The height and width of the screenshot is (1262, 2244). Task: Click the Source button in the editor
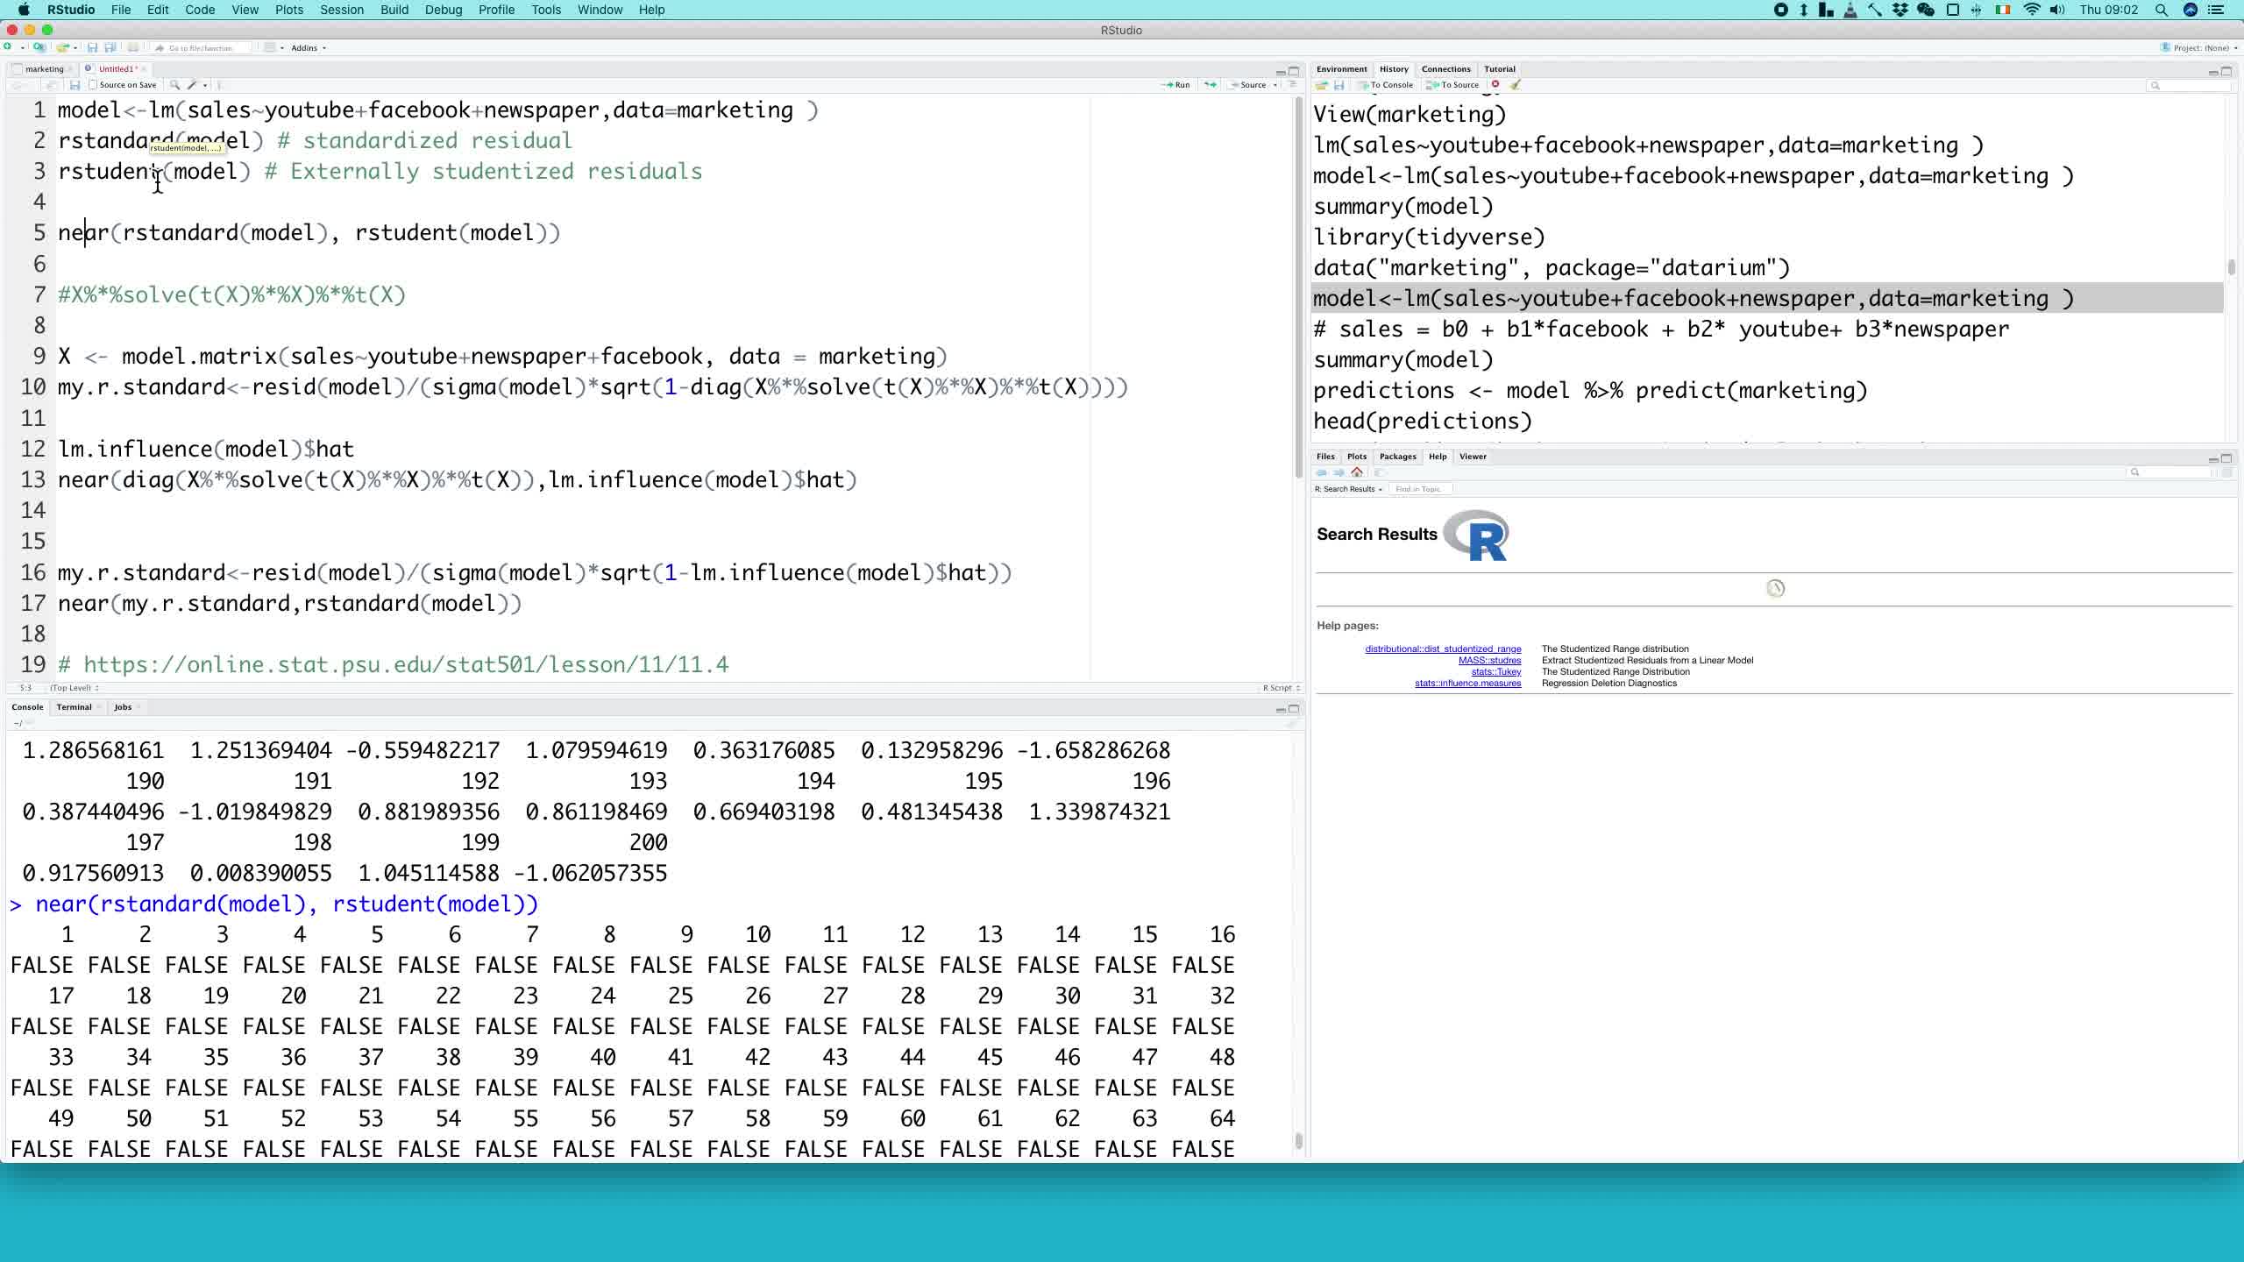[x=1248, y=85]
